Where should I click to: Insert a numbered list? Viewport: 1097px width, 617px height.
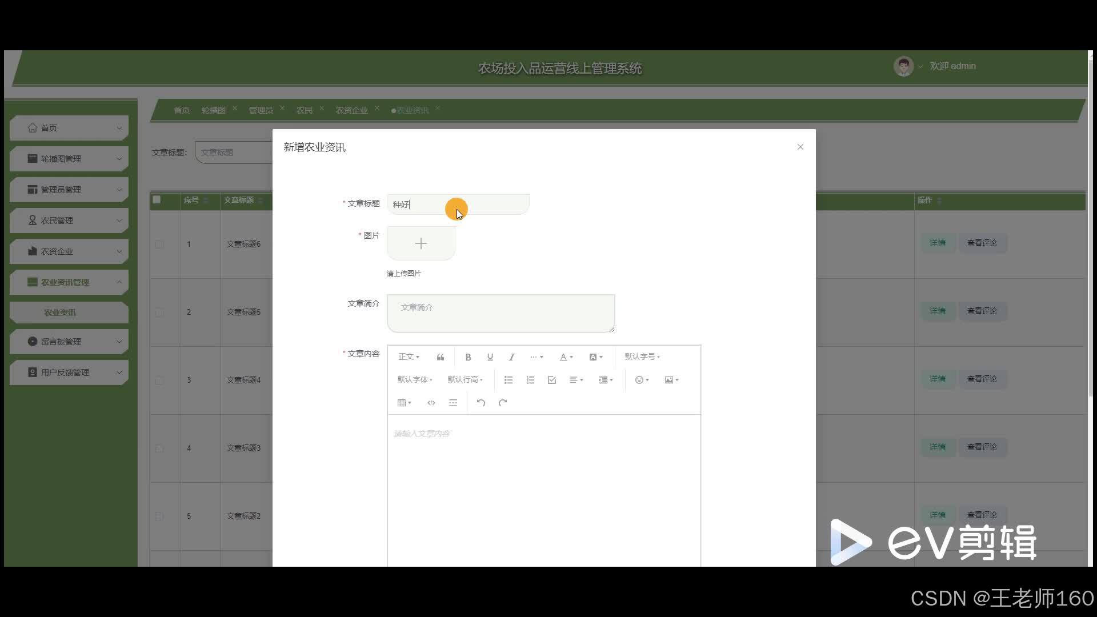(530, 380)
